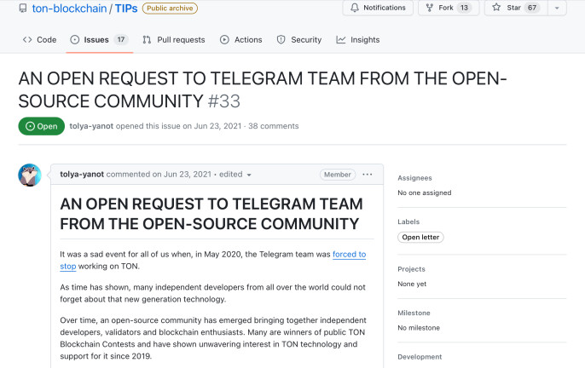
Task: Expand the Star lists dropdown arrow
Action: point(557,8)
